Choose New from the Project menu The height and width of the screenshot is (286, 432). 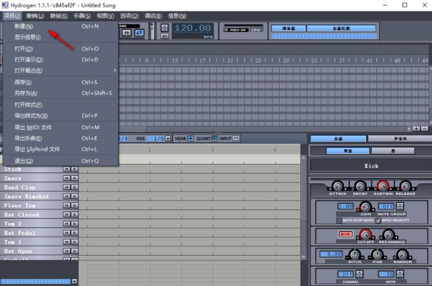[x=61, y=26]
